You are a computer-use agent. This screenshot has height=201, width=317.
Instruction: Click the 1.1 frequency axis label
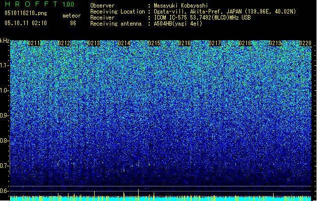(4, 65)
